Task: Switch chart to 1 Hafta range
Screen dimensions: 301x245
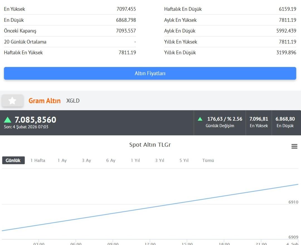Action: click(38, 160)
